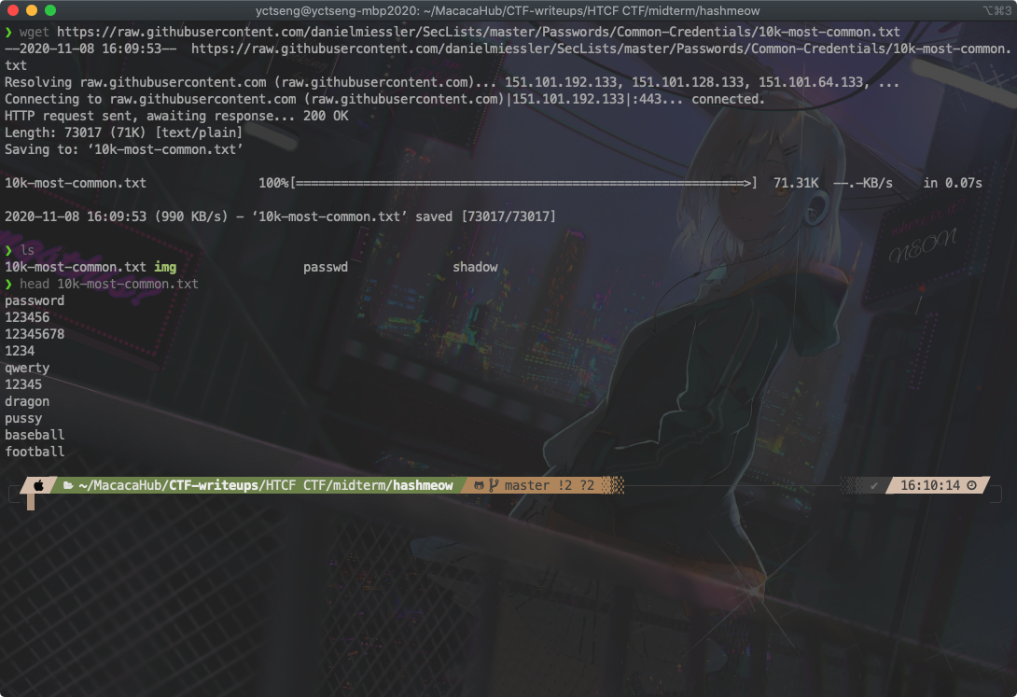
Task: Click the 'passwd' file name
Action: tap(326, 267)
